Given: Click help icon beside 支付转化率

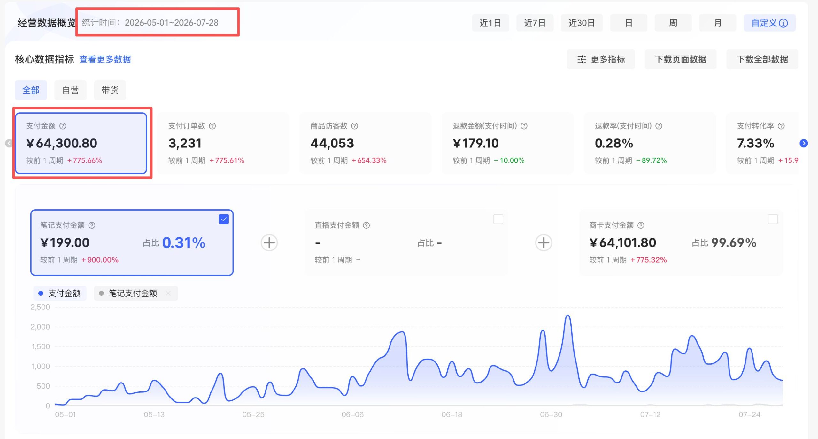Looking at the screenshot, I should coord(781,126).
